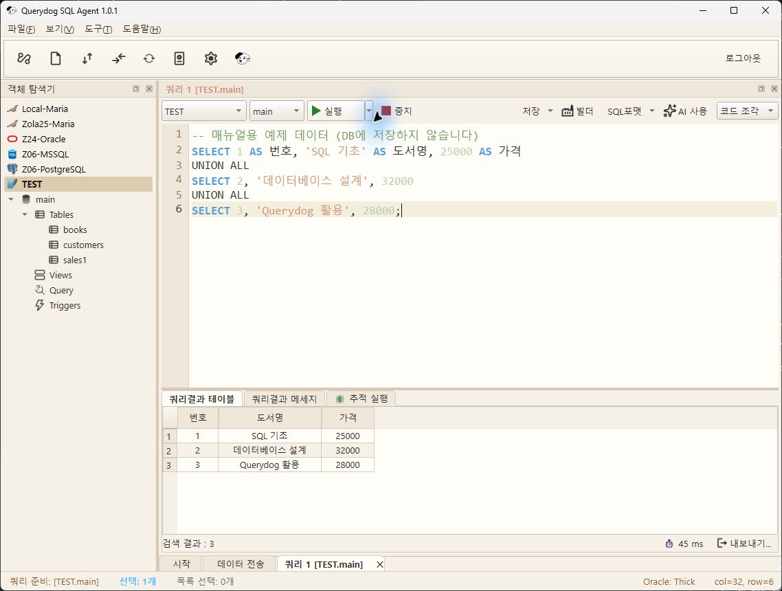This screenshot has height=591, width=782.
Task: Click the Querydog dog face icon
Action: (x=243, y=58)
